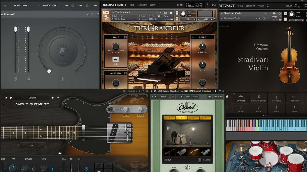Toggle the DOUBLE power button in Ample Guitar
This screenshot has height=172, width=307.
[34, 169]
